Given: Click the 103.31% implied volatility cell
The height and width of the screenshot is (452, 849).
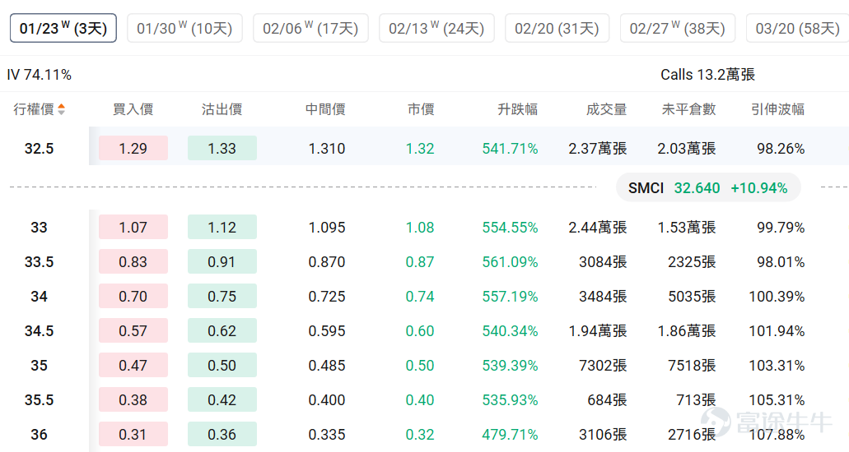Looking at the screenshot, I should [777, 366].
